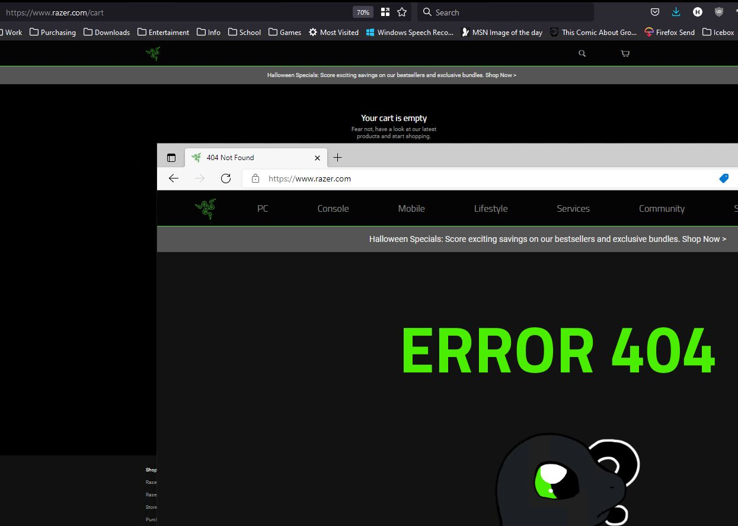Select the 404 Not Found tab
This screenshot has width=738, height=526.
[x=256, y=158]
